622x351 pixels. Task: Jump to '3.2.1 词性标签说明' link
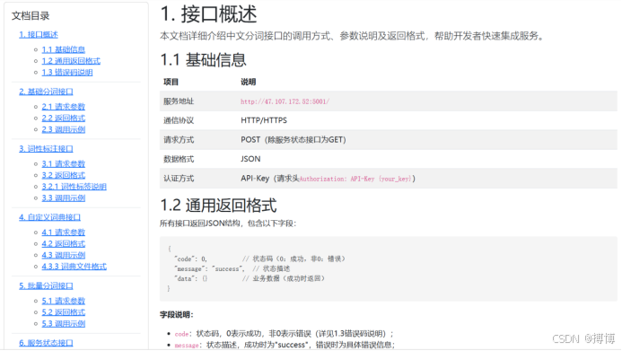pos(74,187)
